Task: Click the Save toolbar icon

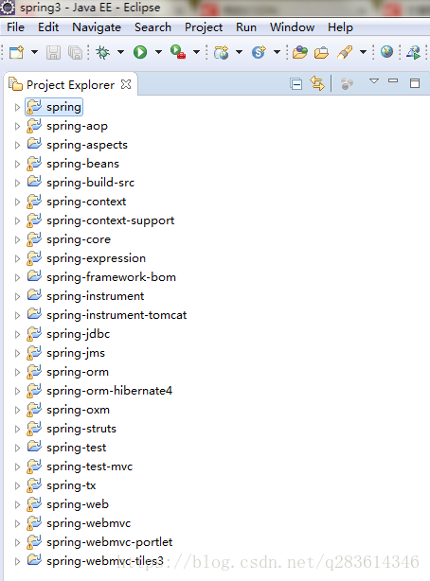Action: 53,52
